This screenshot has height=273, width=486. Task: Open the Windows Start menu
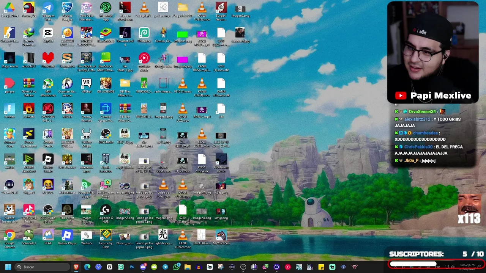pyautogui.click(x=8, y=267)
